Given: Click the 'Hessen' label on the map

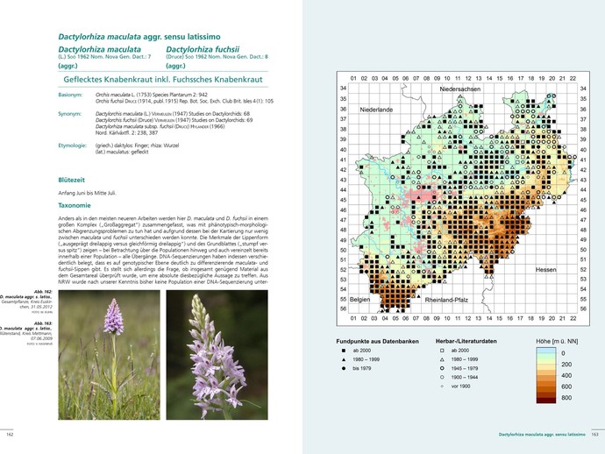Looking at the screenshot, I should [545, 270].
